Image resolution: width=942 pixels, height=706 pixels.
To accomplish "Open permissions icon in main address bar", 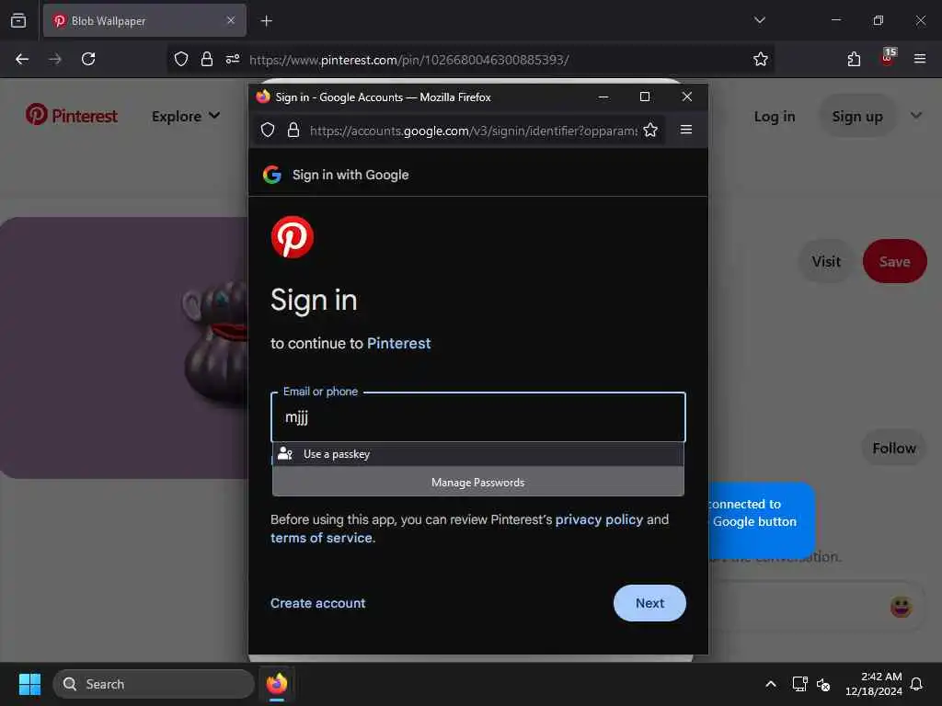I will click(x=233, y=59).
